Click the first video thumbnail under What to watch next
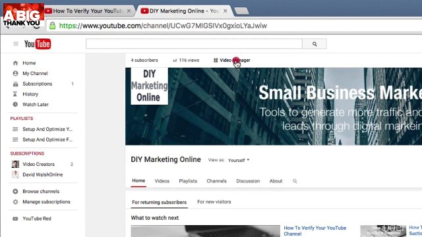 pos(205,231)
